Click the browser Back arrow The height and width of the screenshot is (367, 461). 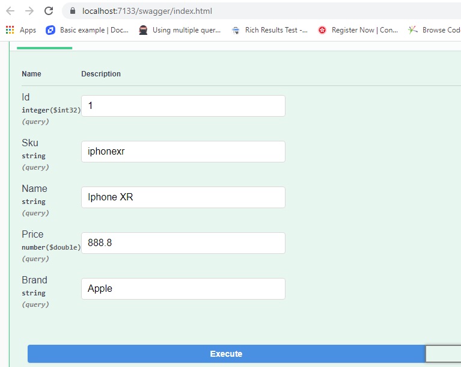[x=10, y=11]
